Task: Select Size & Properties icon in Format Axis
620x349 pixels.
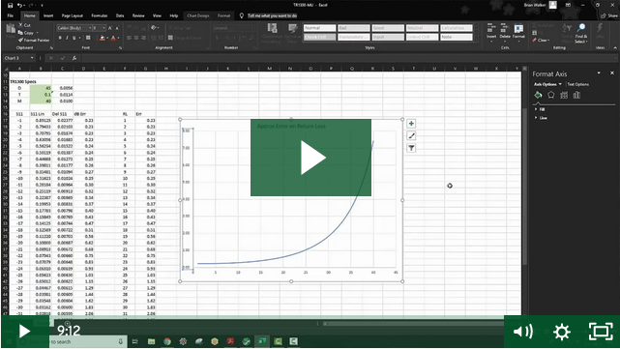Action: tap(564, 95)
